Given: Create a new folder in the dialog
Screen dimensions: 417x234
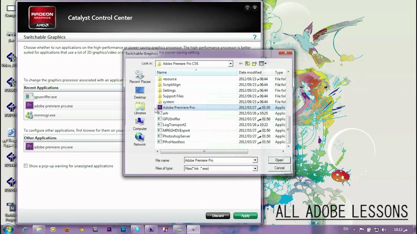Looking at the screenshot, I should click(254, 64).
